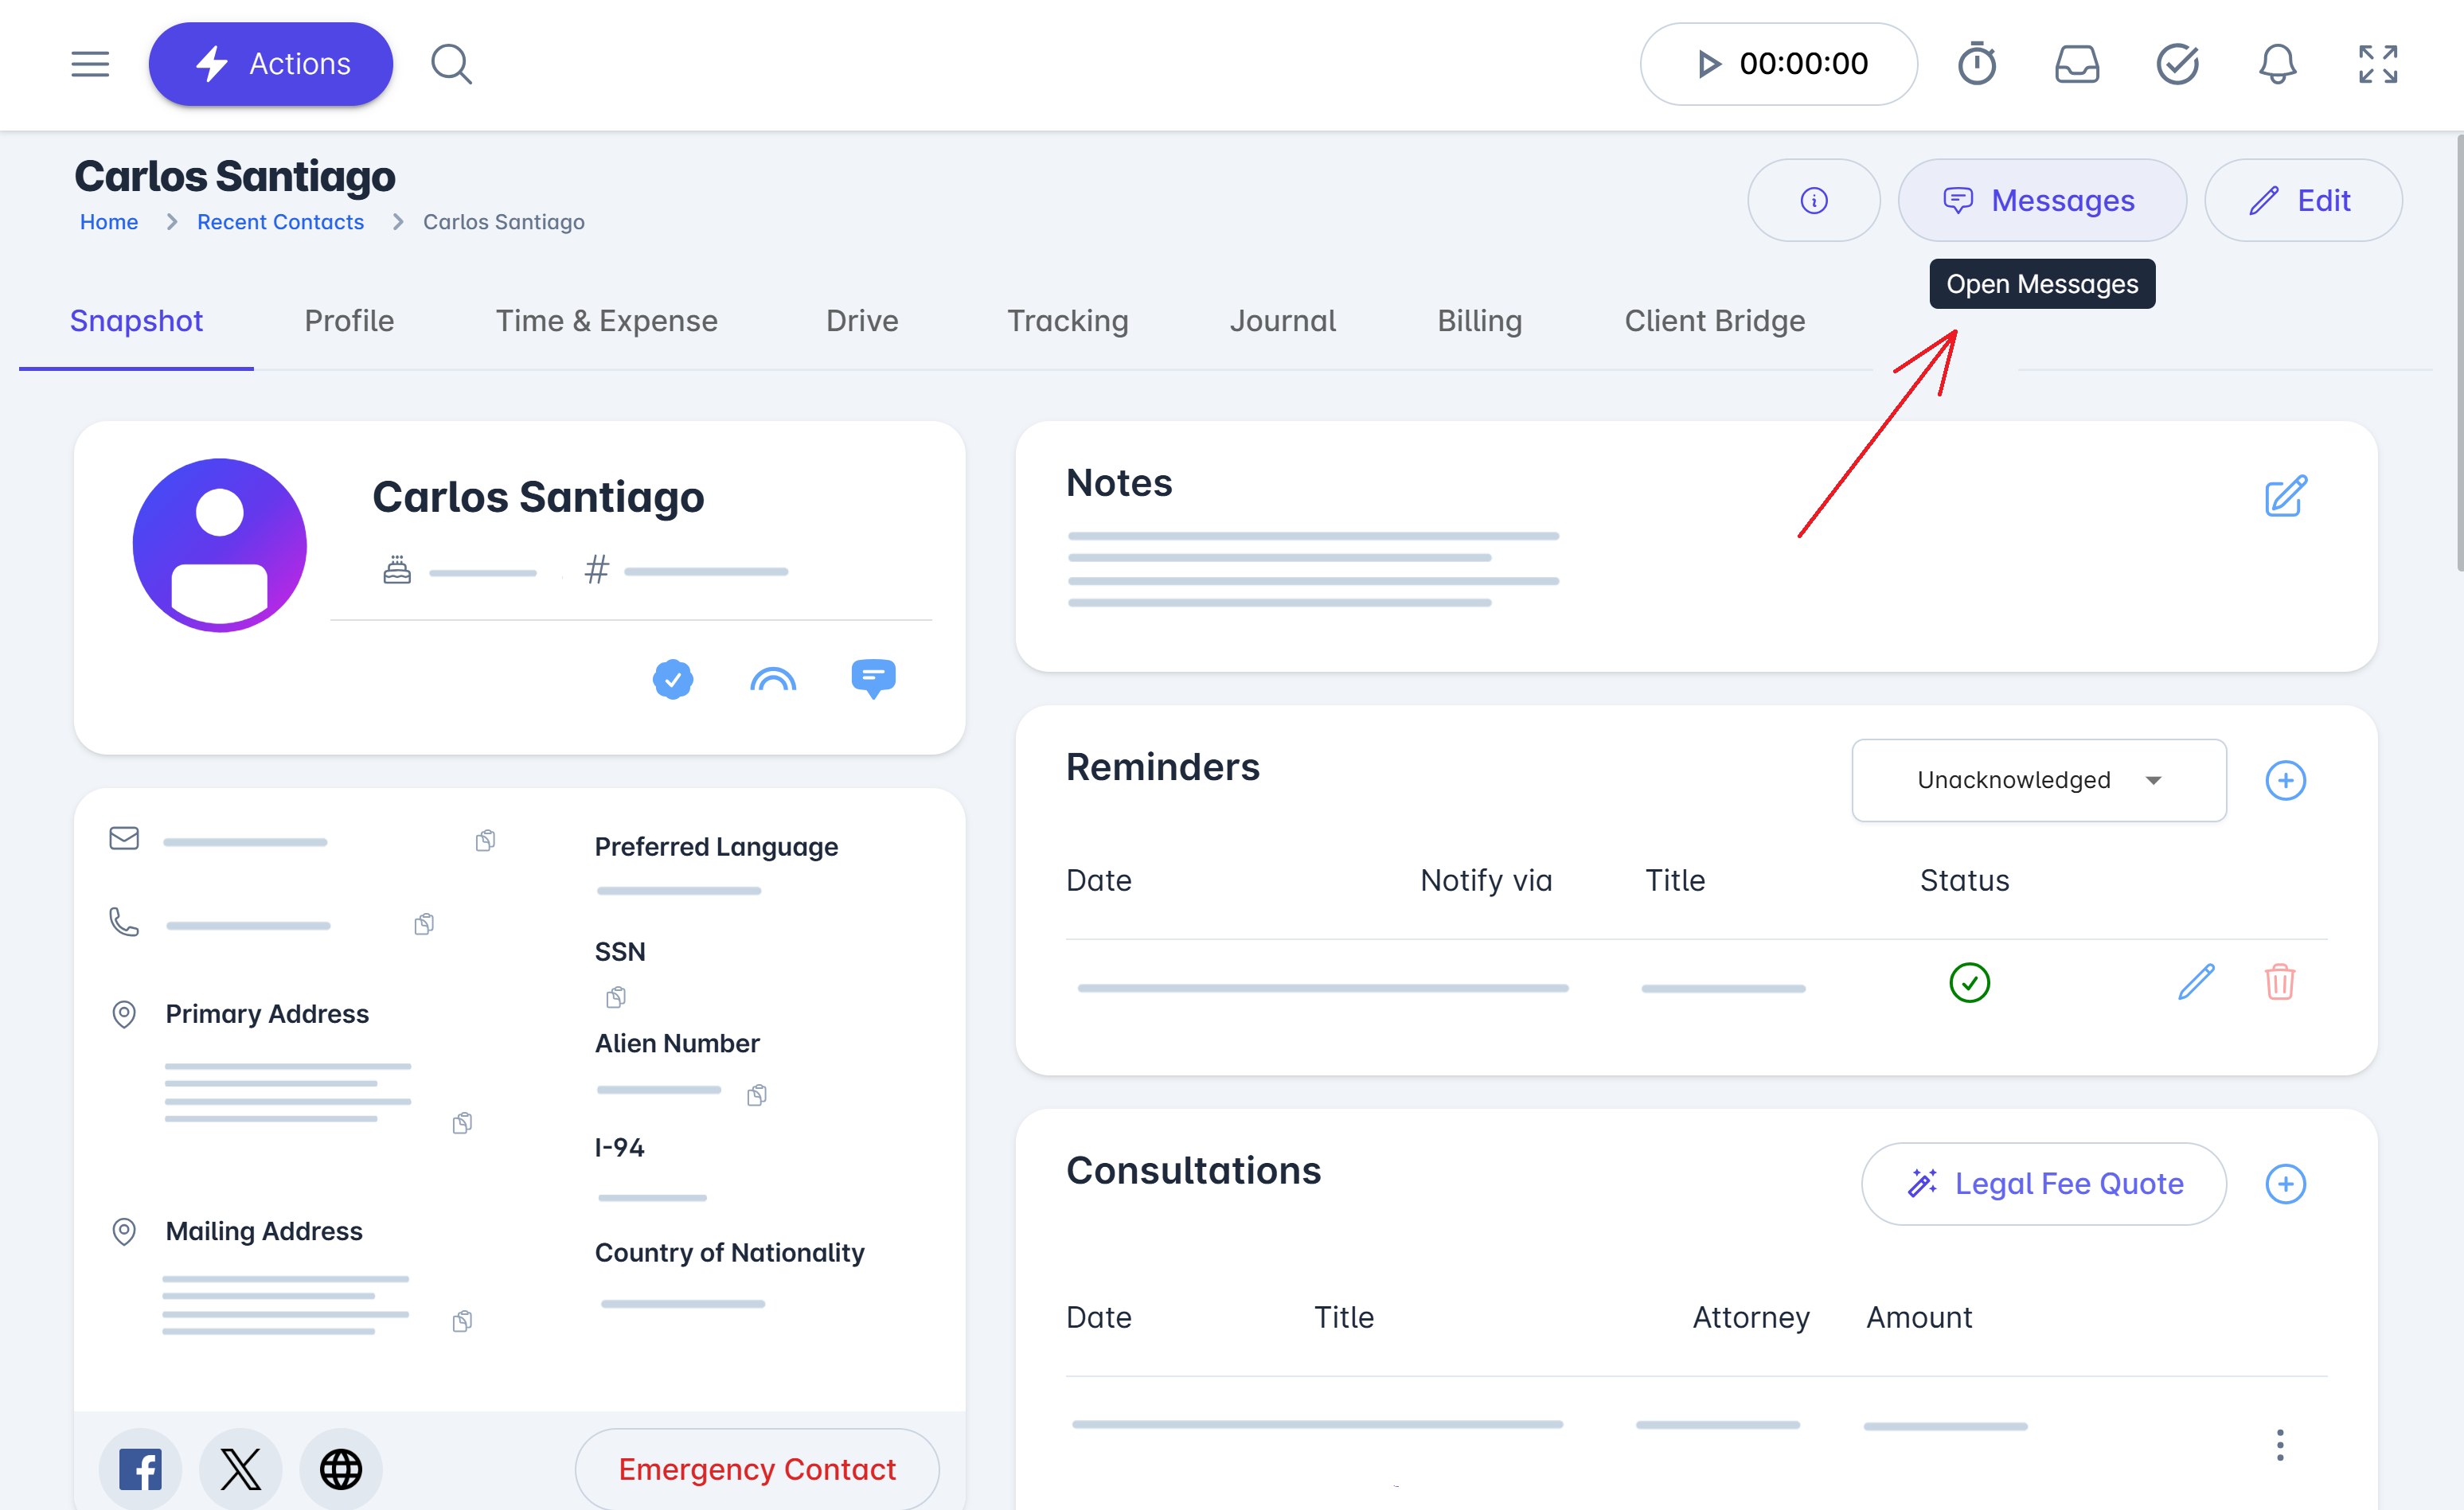Expand the Unacknowledged reminders dropdown
The height and width of the screenshot is (1510, 2464).
click(2038, 780)
